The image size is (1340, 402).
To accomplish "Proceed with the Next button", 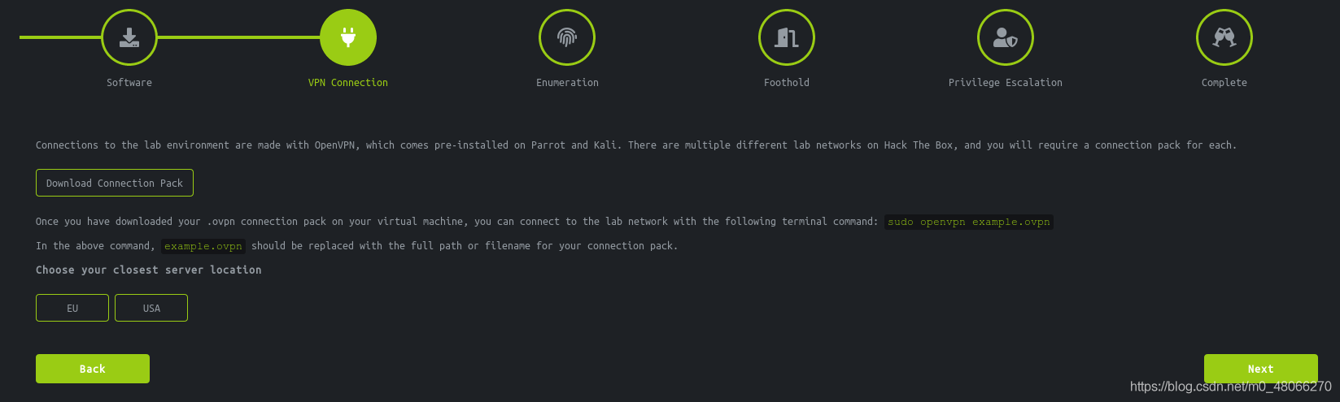I will pos(1261,369).
